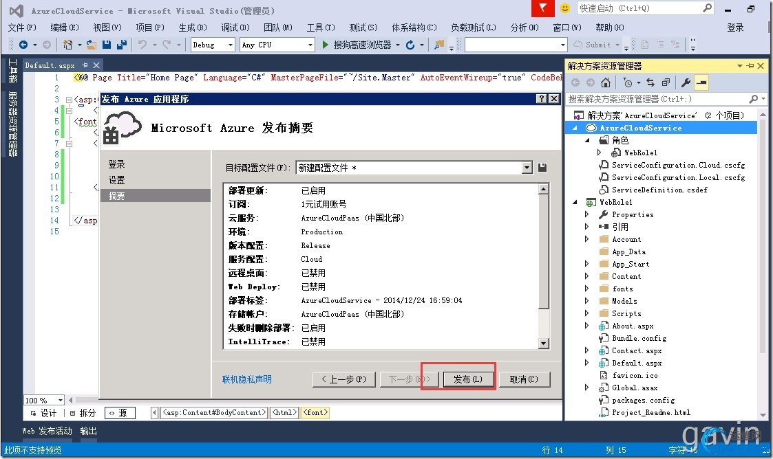Click Properties wrench icon in Solution Explorer

click(686, 82)
